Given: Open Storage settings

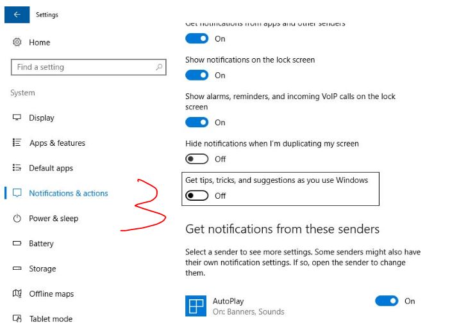Looking at the screenshot, I should click(x=42, y=269).
